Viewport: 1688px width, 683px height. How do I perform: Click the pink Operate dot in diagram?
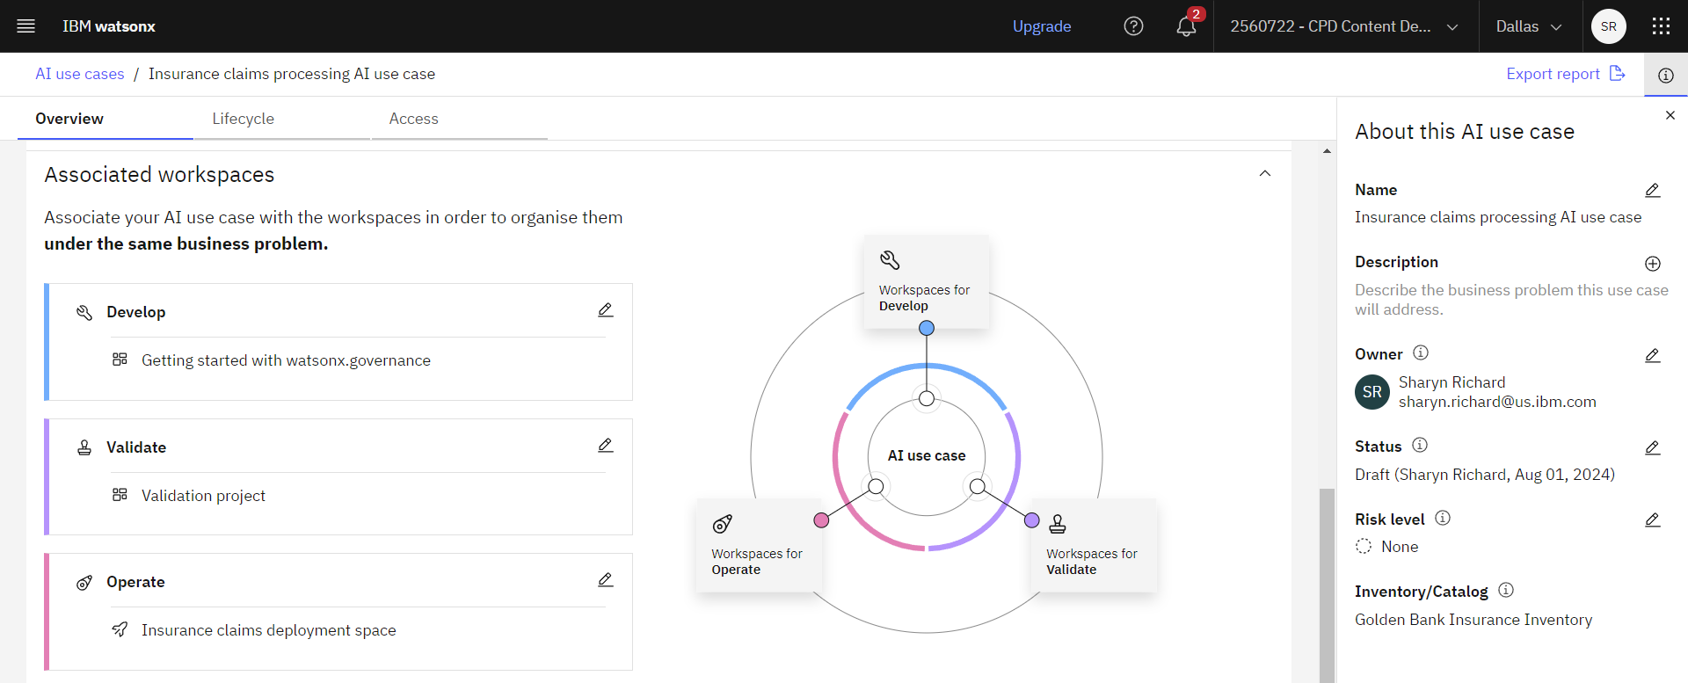[821, 520]
